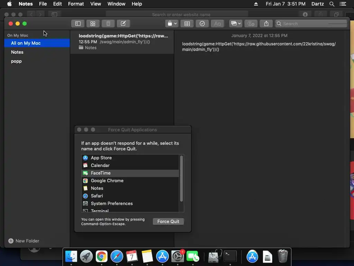354x266 pixels.
Task: Share the note with the share icon
Action: [266, 24]
